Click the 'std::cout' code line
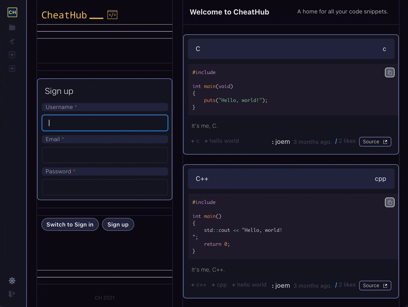This screenshot has height=307, width=408. pyautogui.click(x=243, y=230)
